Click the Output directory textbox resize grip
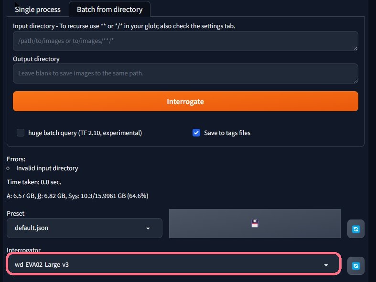 click(x=355, y=80)
